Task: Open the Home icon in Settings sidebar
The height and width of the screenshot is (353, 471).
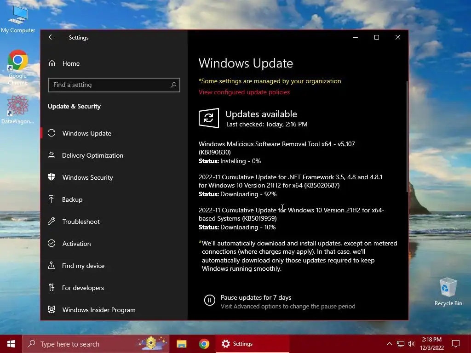Action: (x=52, y=63)
